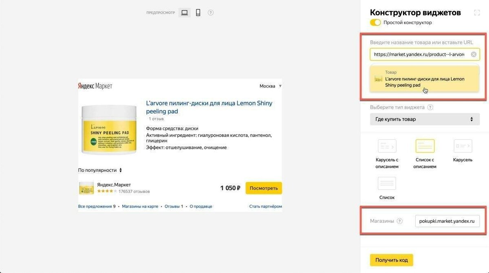Clear the product URL input field
Screen dimensions: 489x273
point(474,55)
